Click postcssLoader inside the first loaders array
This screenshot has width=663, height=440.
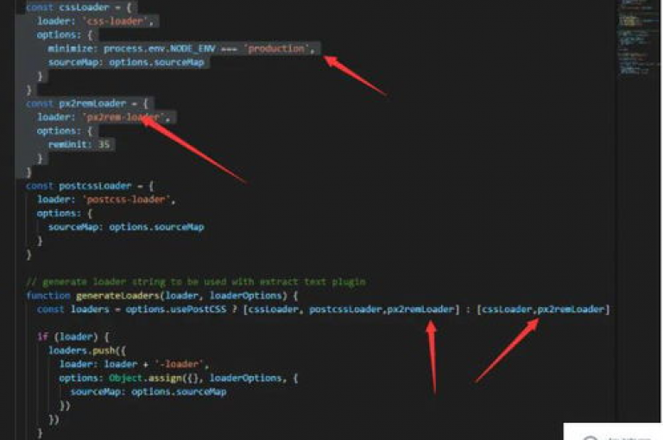[345, 310]
